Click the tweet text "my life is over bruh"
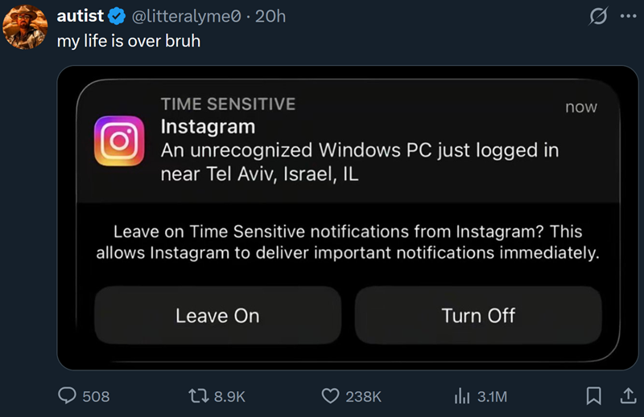Viewport: 644px width, 417px height. click(x=129, y=40)
